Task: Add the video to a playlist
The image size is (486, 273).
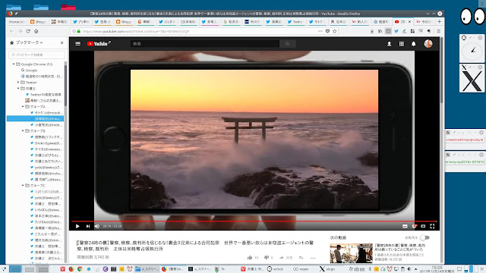Action: [x=301, y=257]
